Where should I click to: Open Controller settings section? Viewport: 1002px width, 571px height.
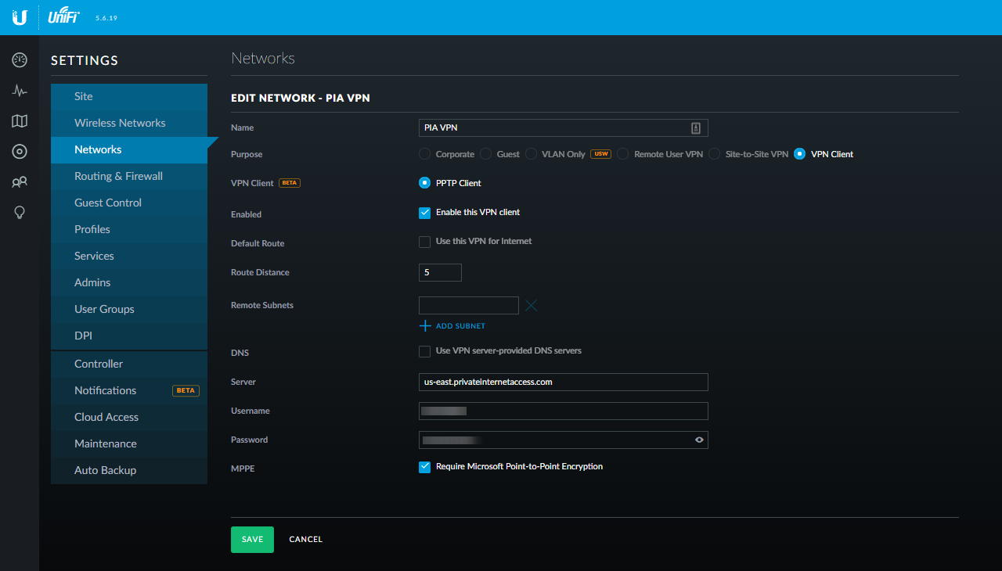pyautogui.click(x=129, y=364)
